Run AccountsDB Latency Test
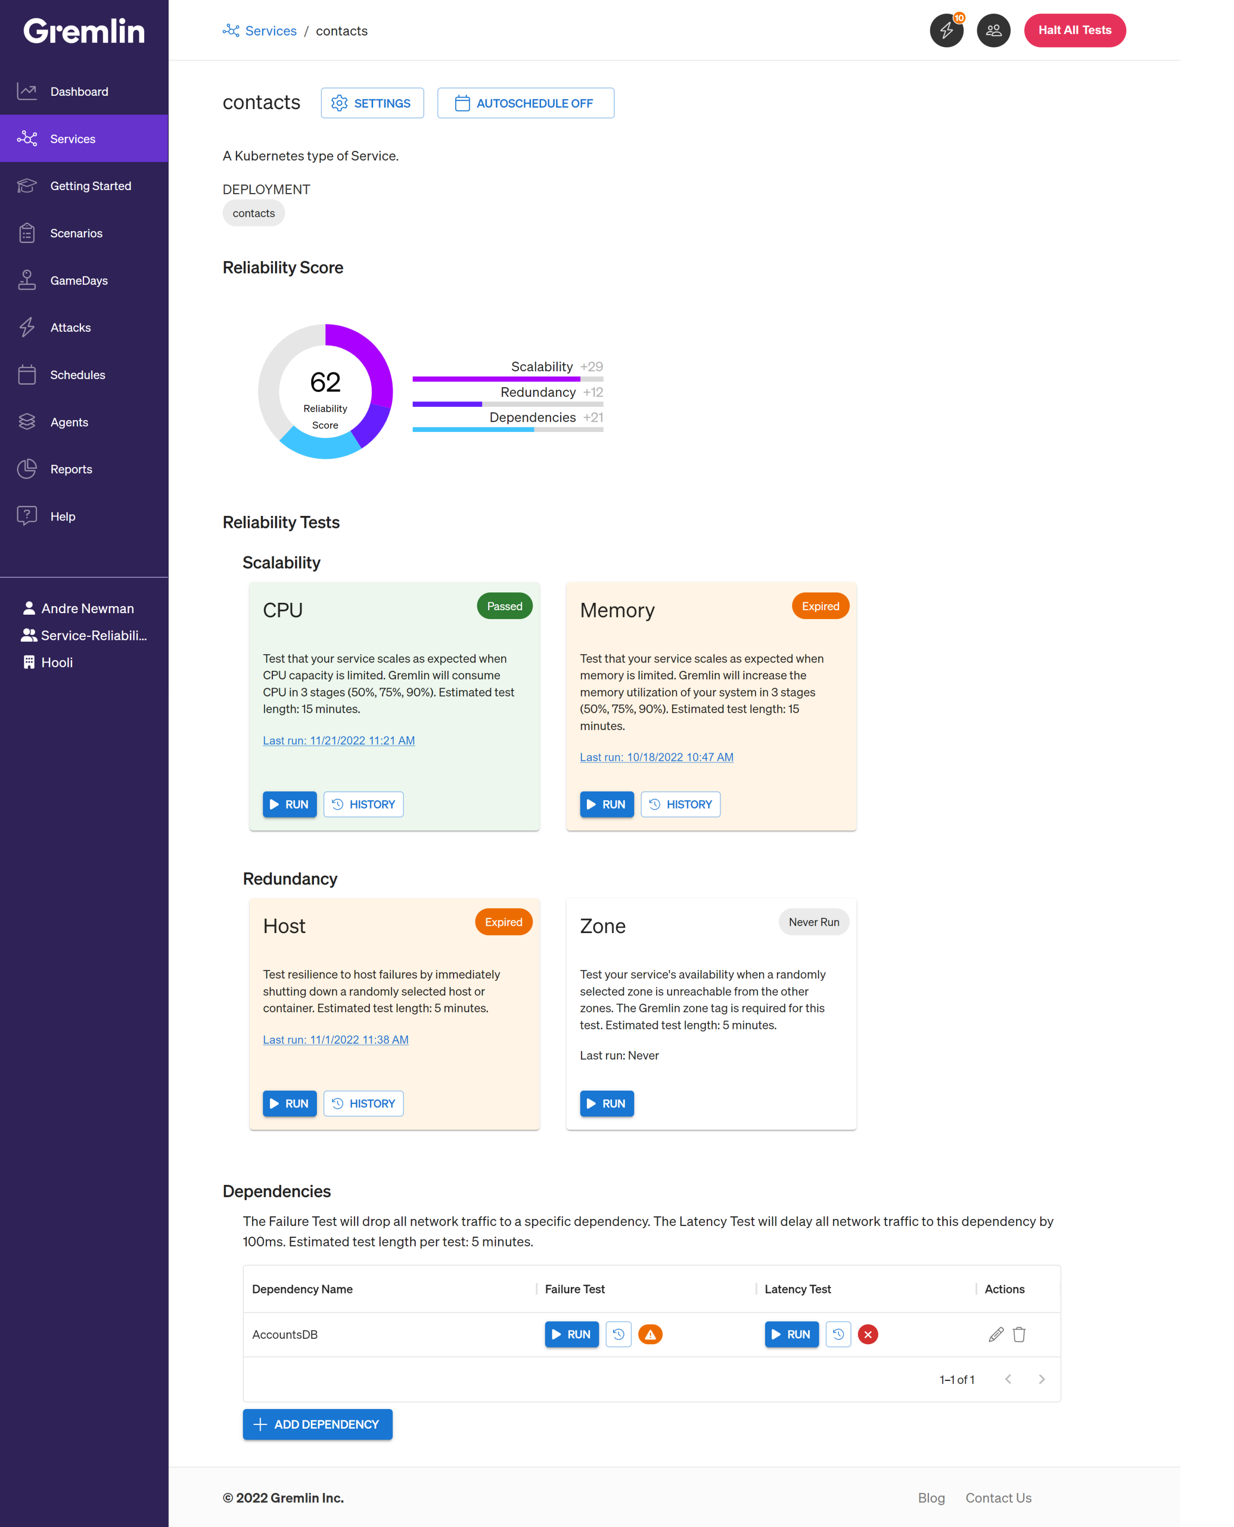This screenshot has width=1234, height=1527. [791, 1334]
